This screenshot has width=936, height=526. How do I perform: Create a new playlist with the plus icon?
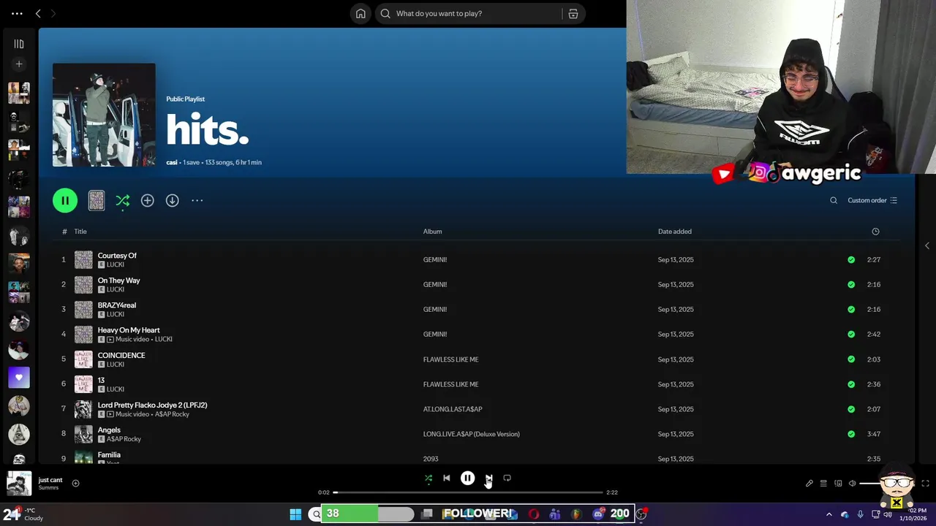click(19, 64)
